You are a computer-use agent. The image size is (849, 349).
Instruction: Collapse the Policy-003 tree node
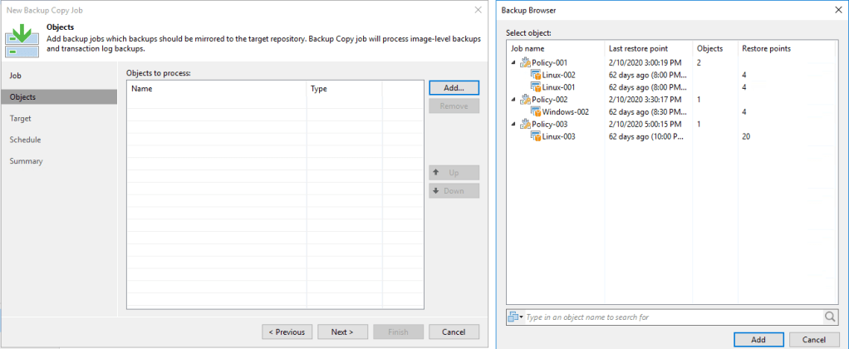click(514, 125)
